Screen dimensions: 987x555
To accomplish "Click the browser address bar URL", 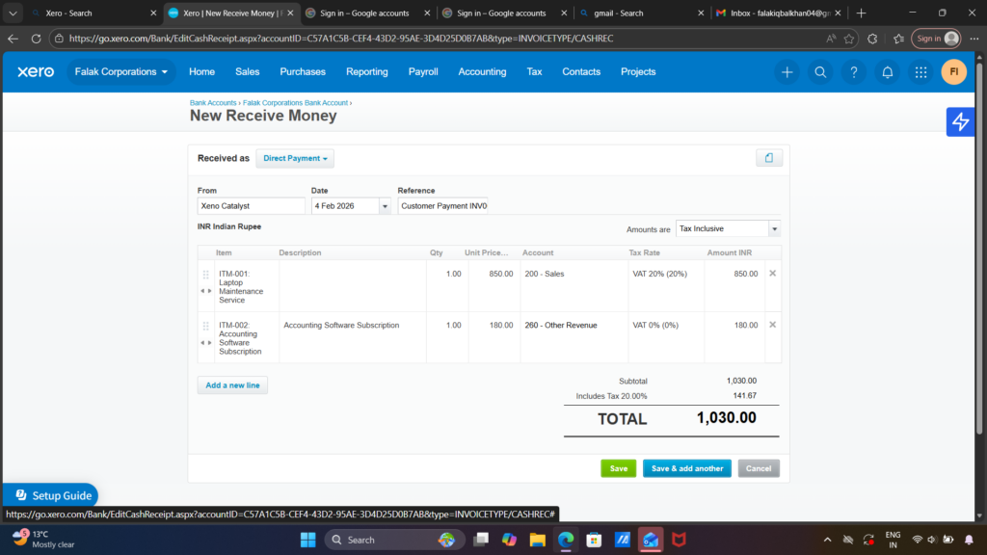I will tap(340, 39).
